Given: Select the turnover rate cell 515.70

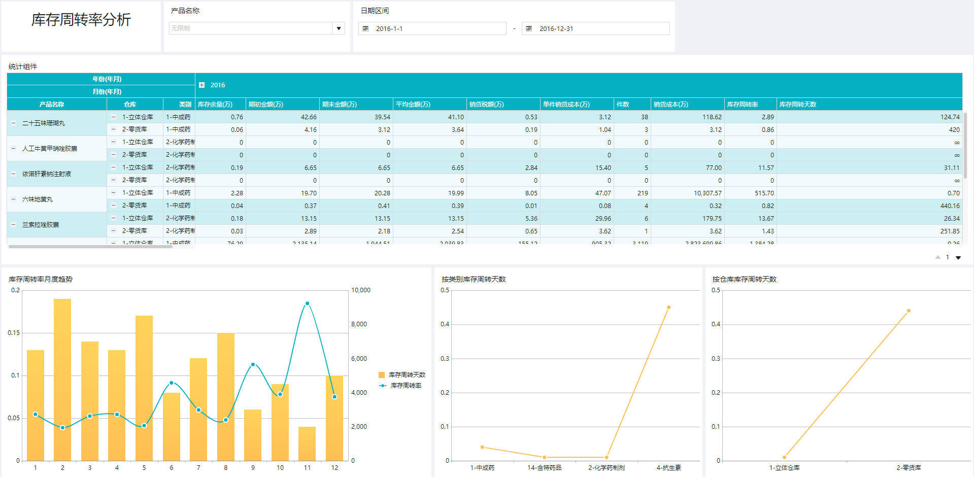Looking at the screenshot, I should point(751,193).
